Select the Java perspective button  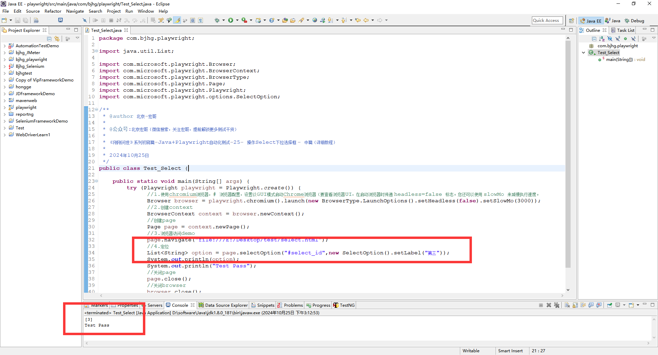[x=613, y=21]
